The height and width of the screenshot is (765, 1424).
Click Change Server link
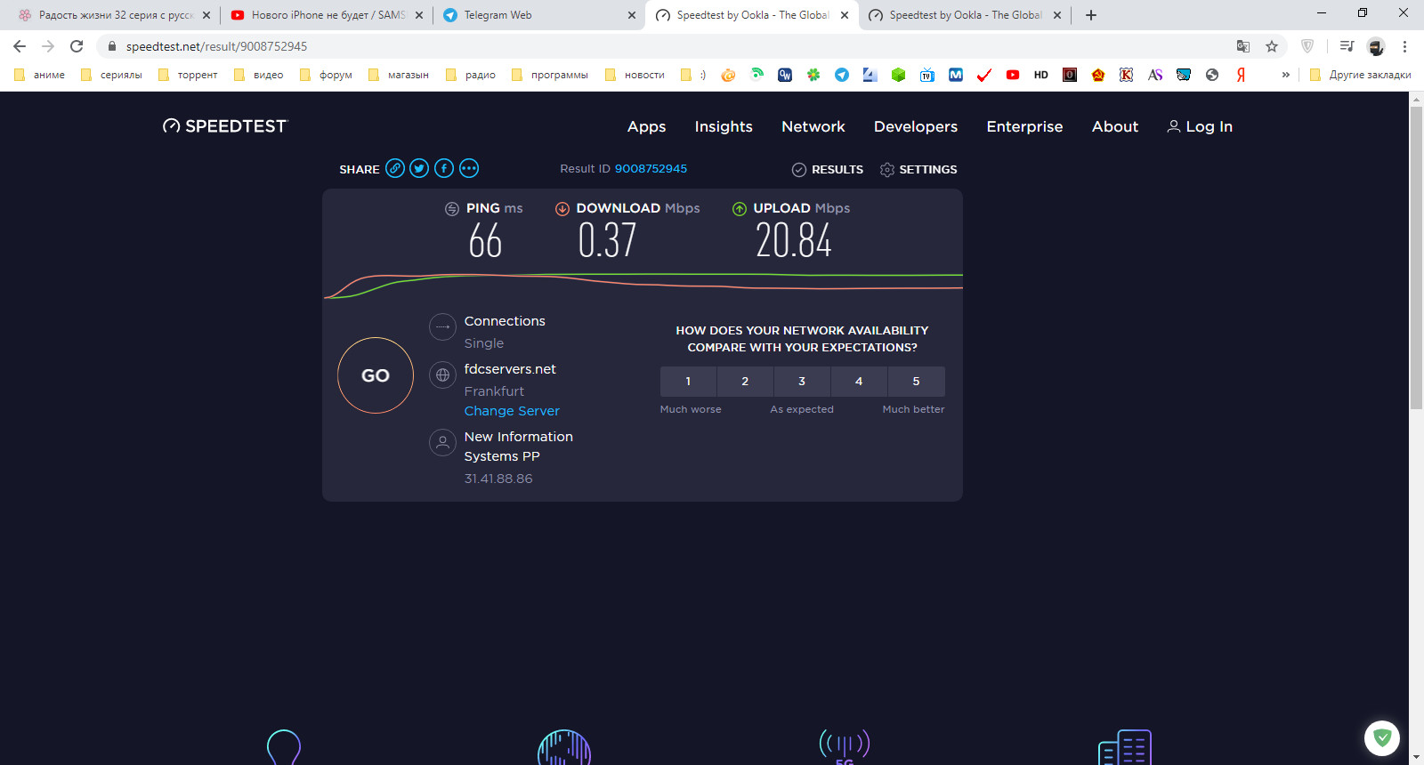512,411
